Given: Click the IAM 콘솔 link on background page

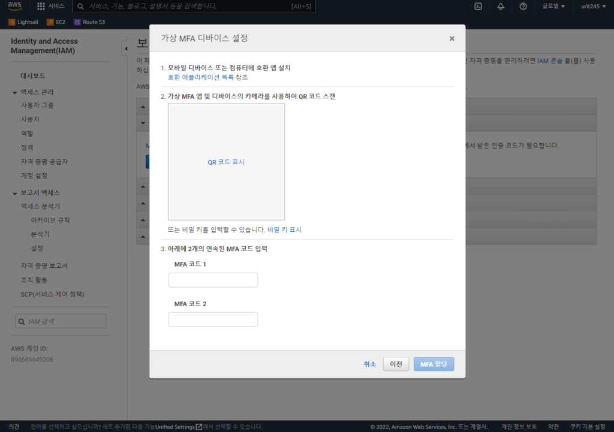Looking at the screenshot, I should coord(550,61).
